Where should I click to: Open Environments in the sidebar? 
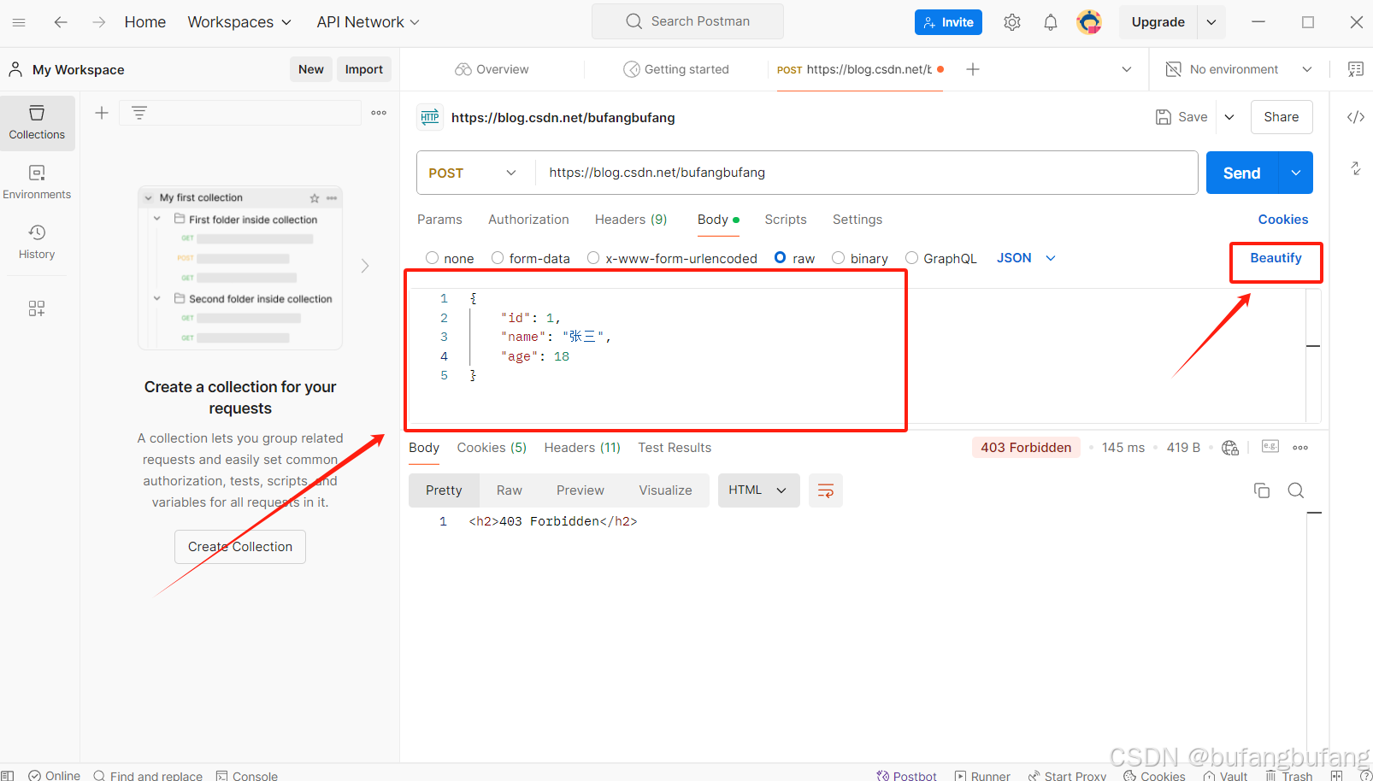(x=37, y=183)
